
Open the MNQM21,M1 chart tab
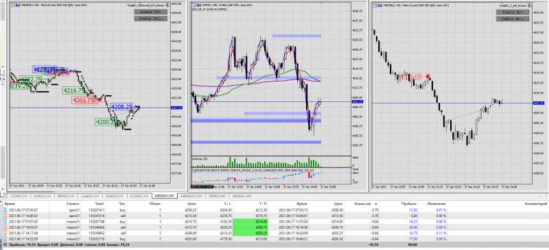point(191,196)
